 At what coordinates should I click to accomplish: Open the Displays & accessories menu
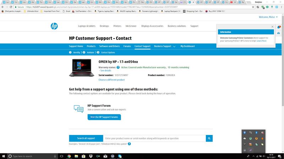tap(152, 26)
